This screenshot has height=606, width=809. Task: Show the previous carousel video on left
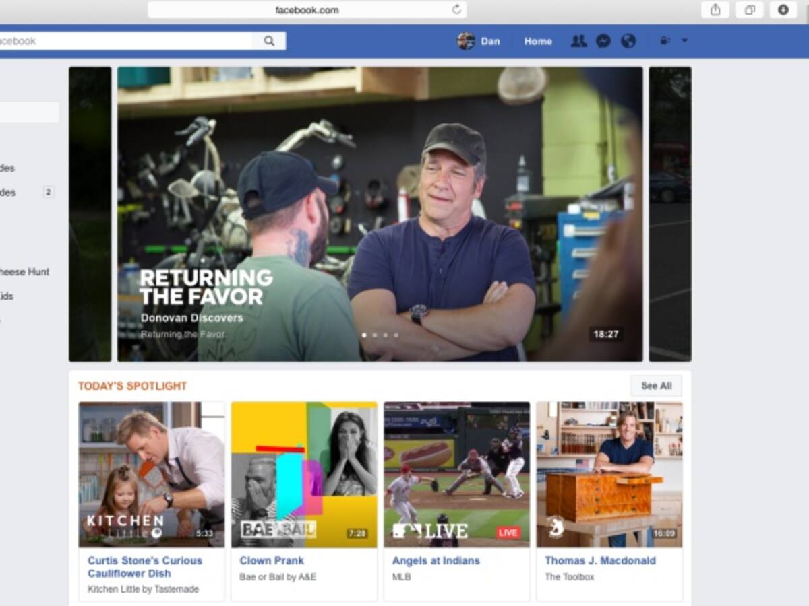tap(90, 213)
